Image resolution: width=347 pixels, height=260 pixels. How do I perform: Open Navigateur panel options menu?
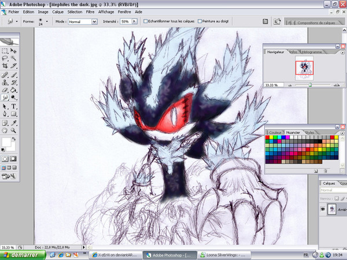coord(342,53)
